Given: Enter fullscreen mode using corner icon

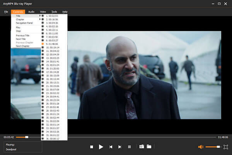Looking at the screenshot, I should pos(226,147).
